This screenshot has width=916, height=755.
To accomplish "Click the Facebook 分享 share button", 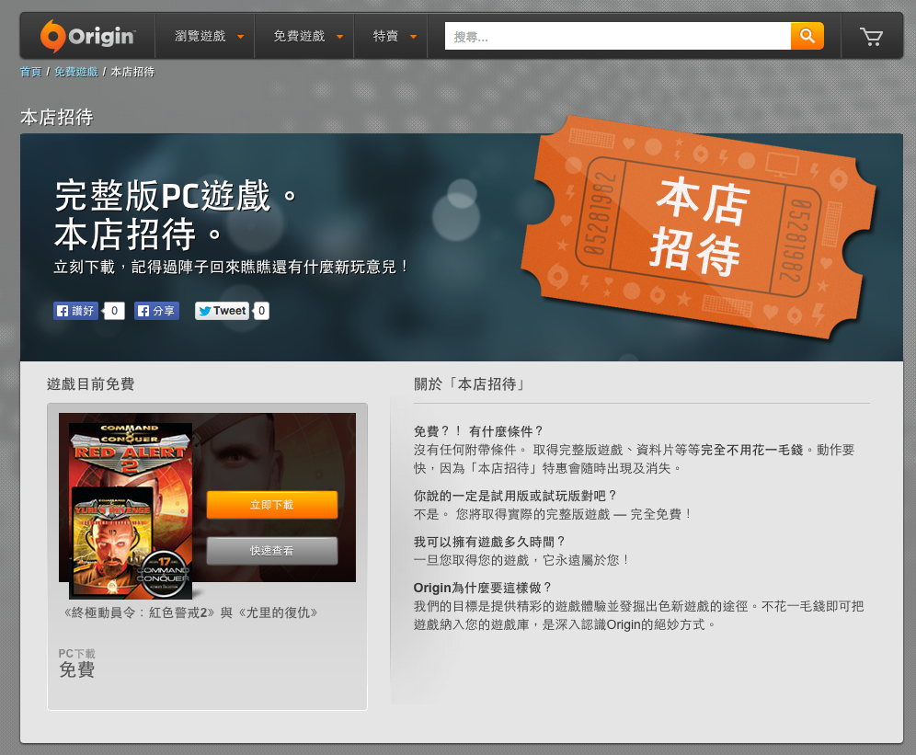I will point(156,311).
